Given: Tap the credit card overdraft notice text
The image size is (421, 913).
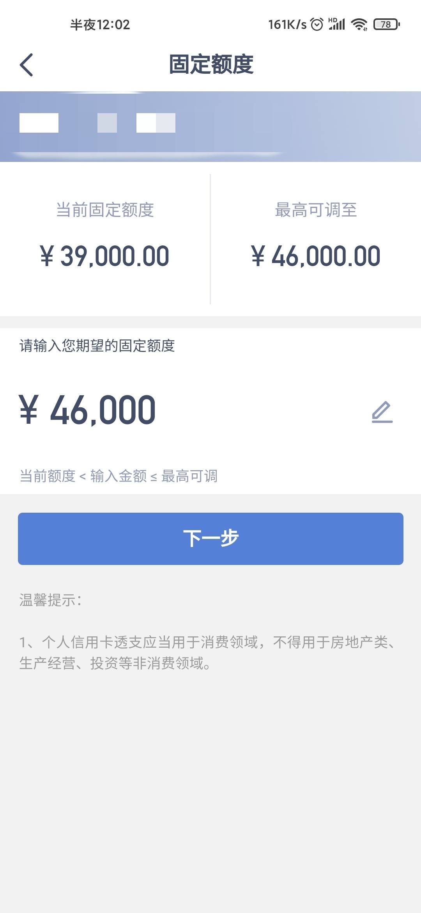Looking at the screenshot, I should [209, 652].
